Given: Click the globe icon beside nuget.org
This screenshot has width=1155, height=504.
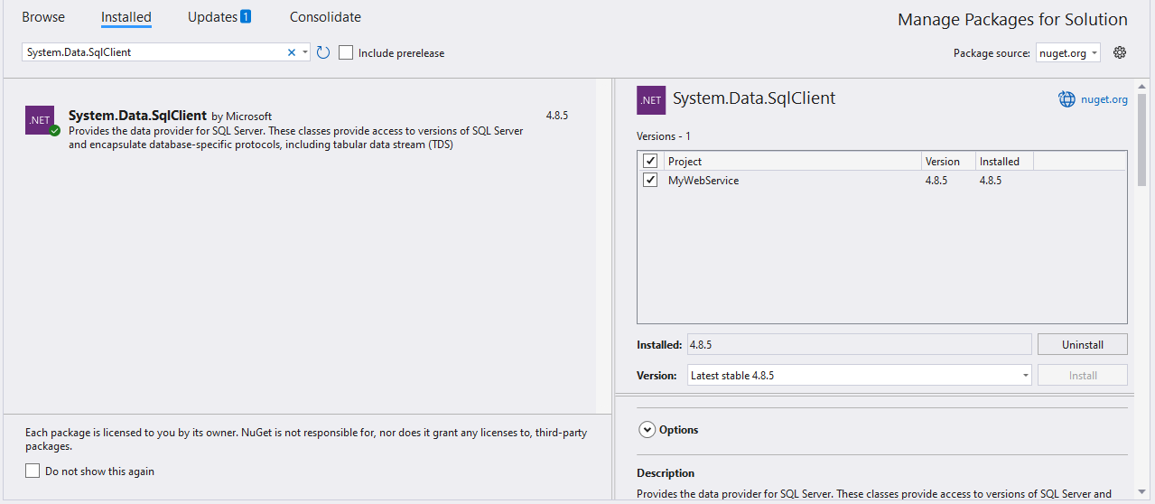Looking at the screenshot, I should (x=1067, y=99).
